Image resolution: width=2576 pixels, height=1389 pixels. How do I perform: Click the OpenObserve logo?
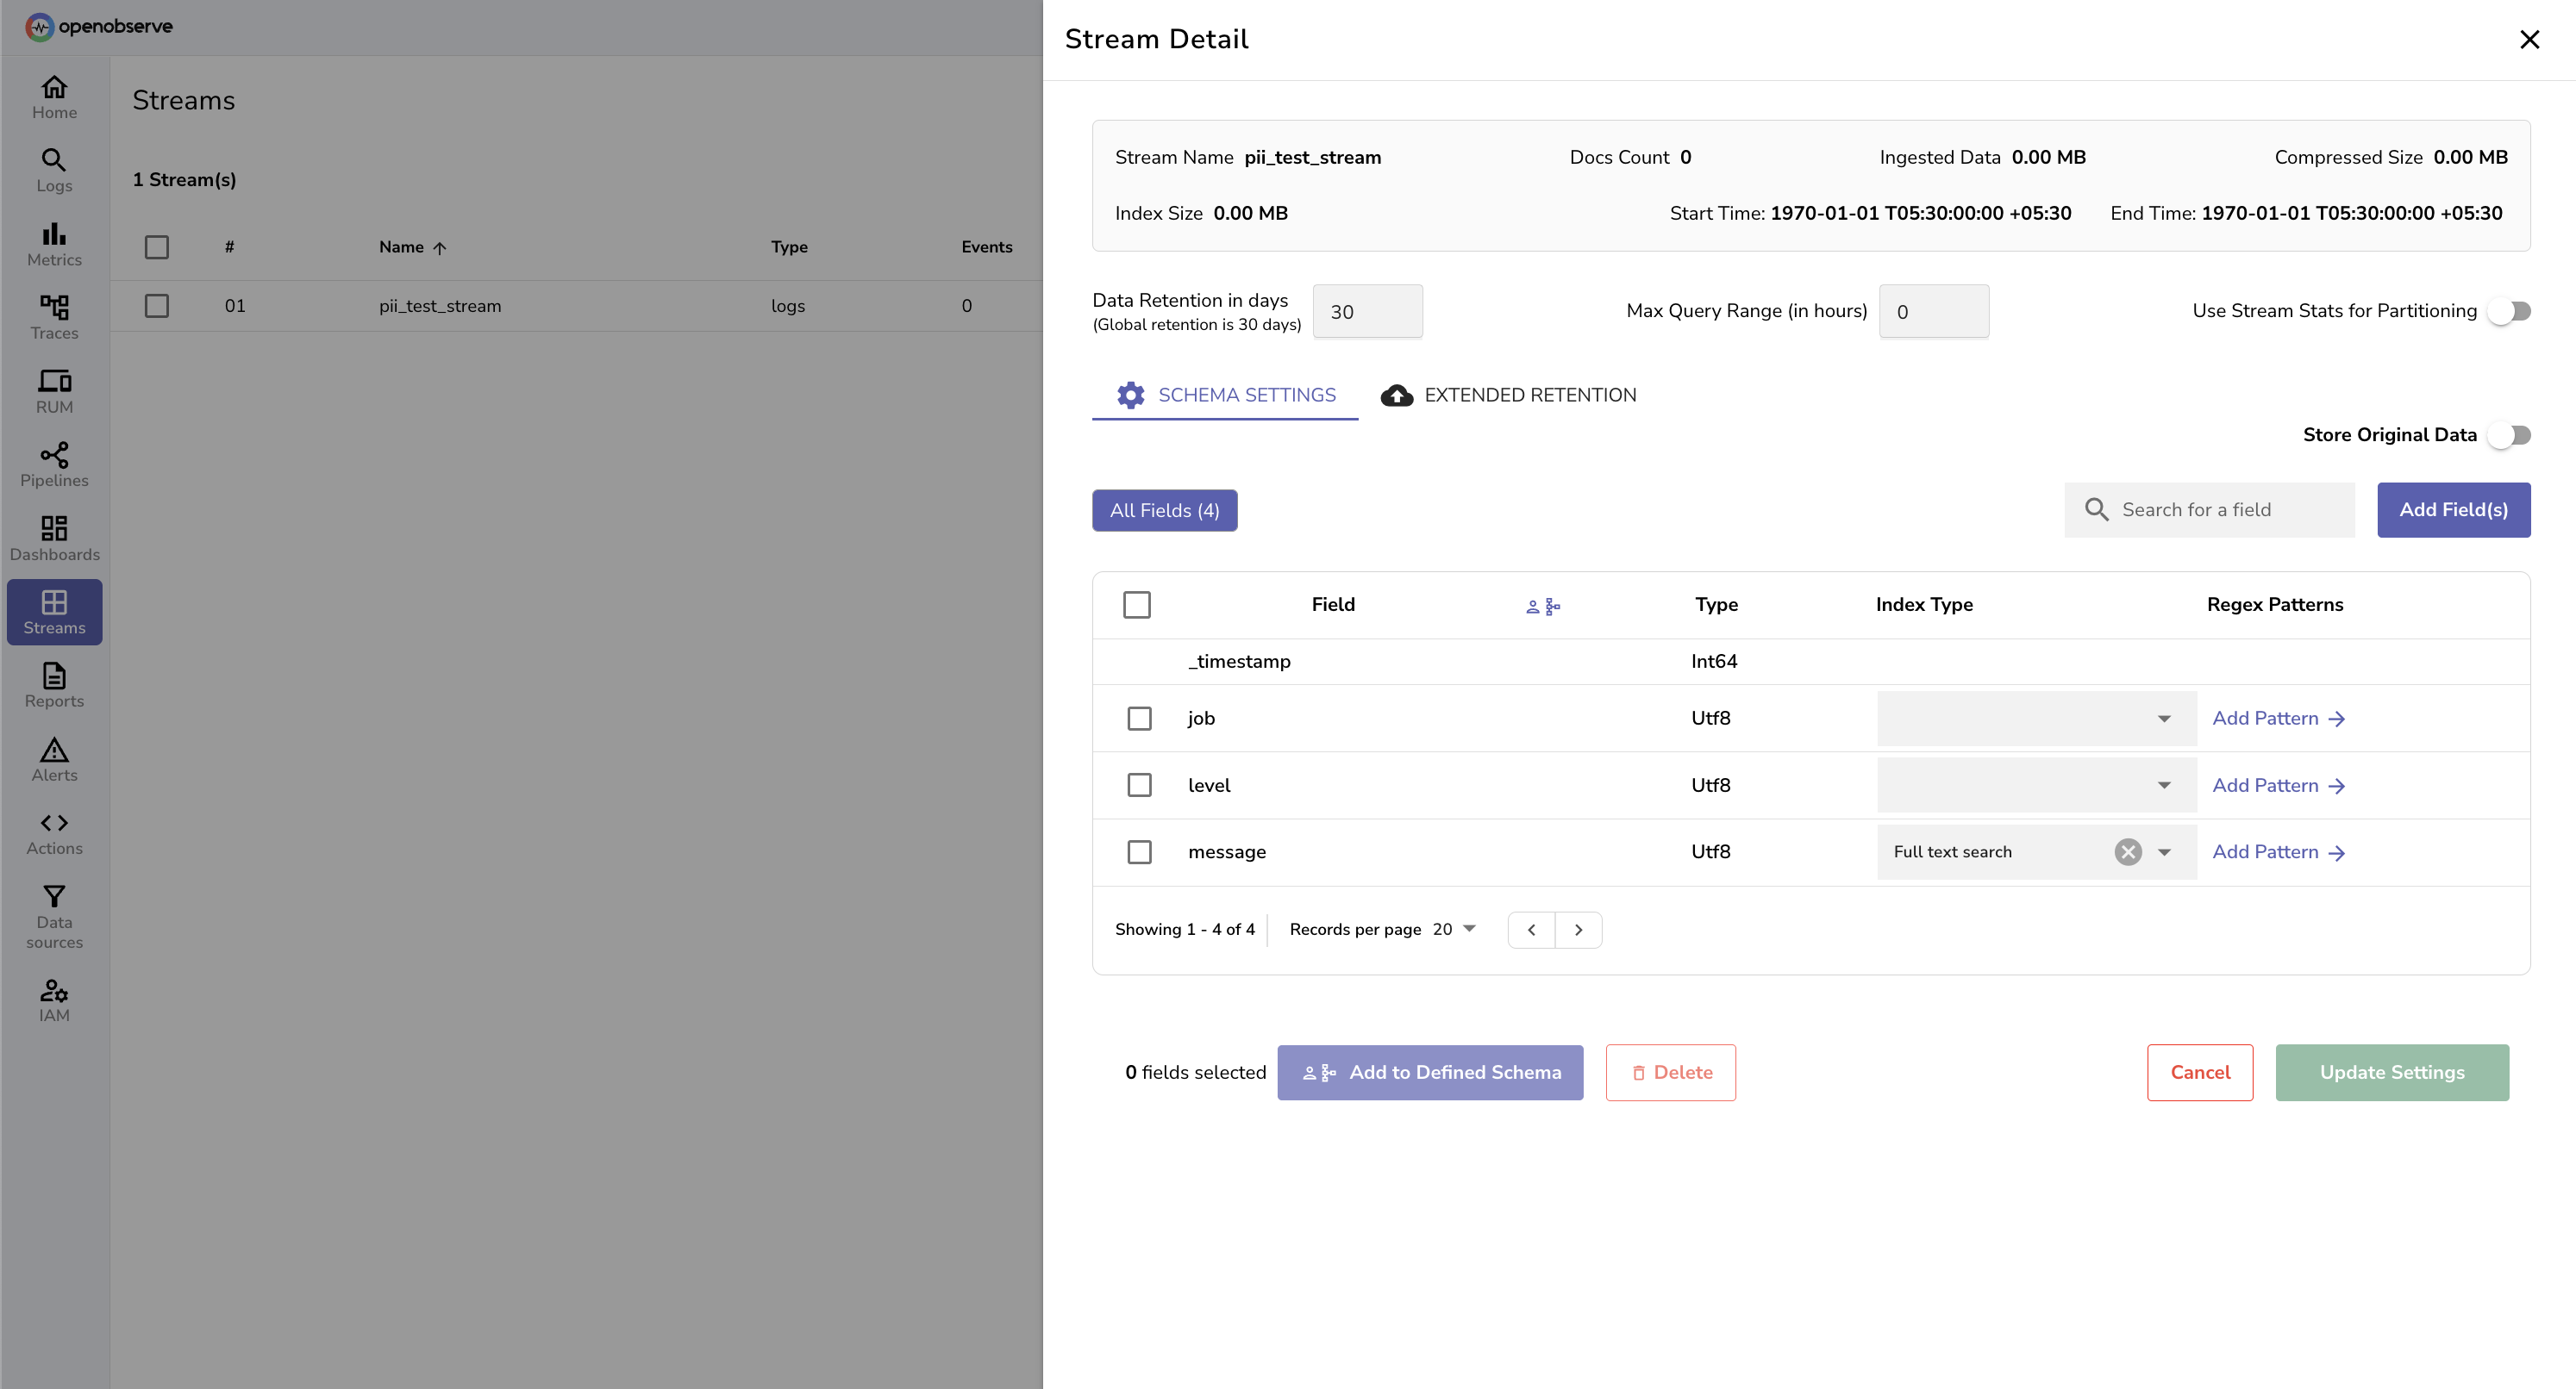pos(98,26)
